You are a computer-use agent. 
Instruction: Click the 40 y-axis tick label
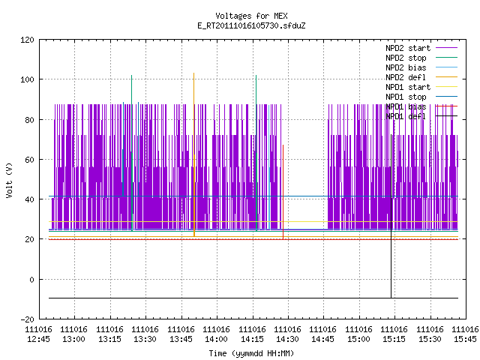(x=29, y=199)
